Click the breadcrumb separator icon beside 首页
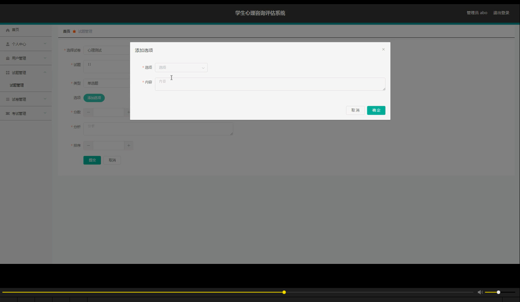Viewport: 520px width, 302px height. (x=74, y=31)
